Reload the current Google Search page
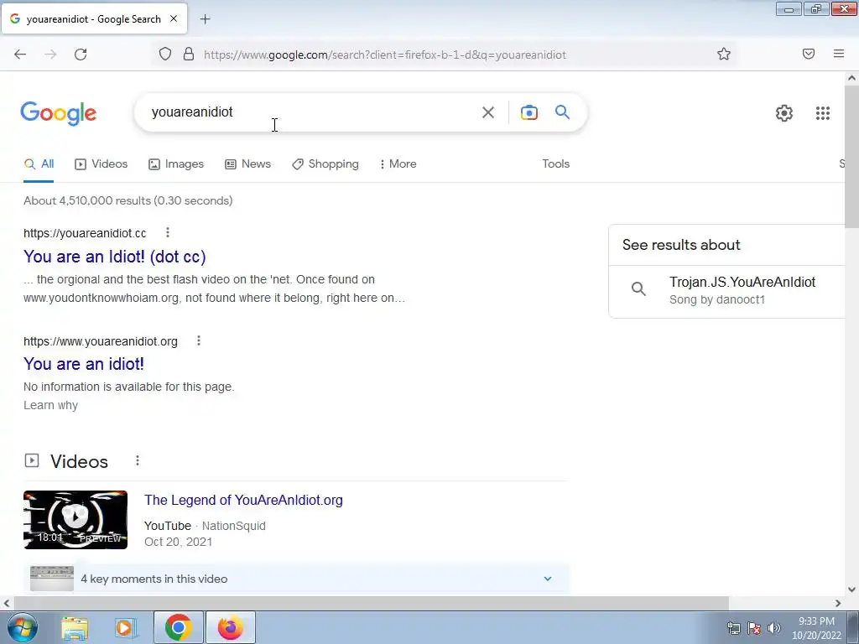The width and height of the screenshot is (859, 644). 81,55
